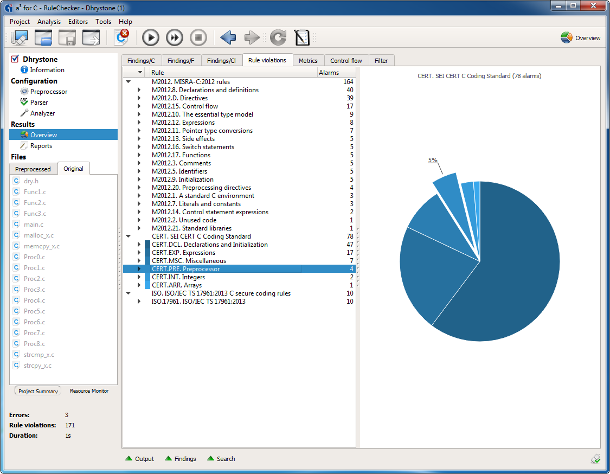
Task: Expand CERT.PRE Preprocessor row
Action: (x=139, y=269)
